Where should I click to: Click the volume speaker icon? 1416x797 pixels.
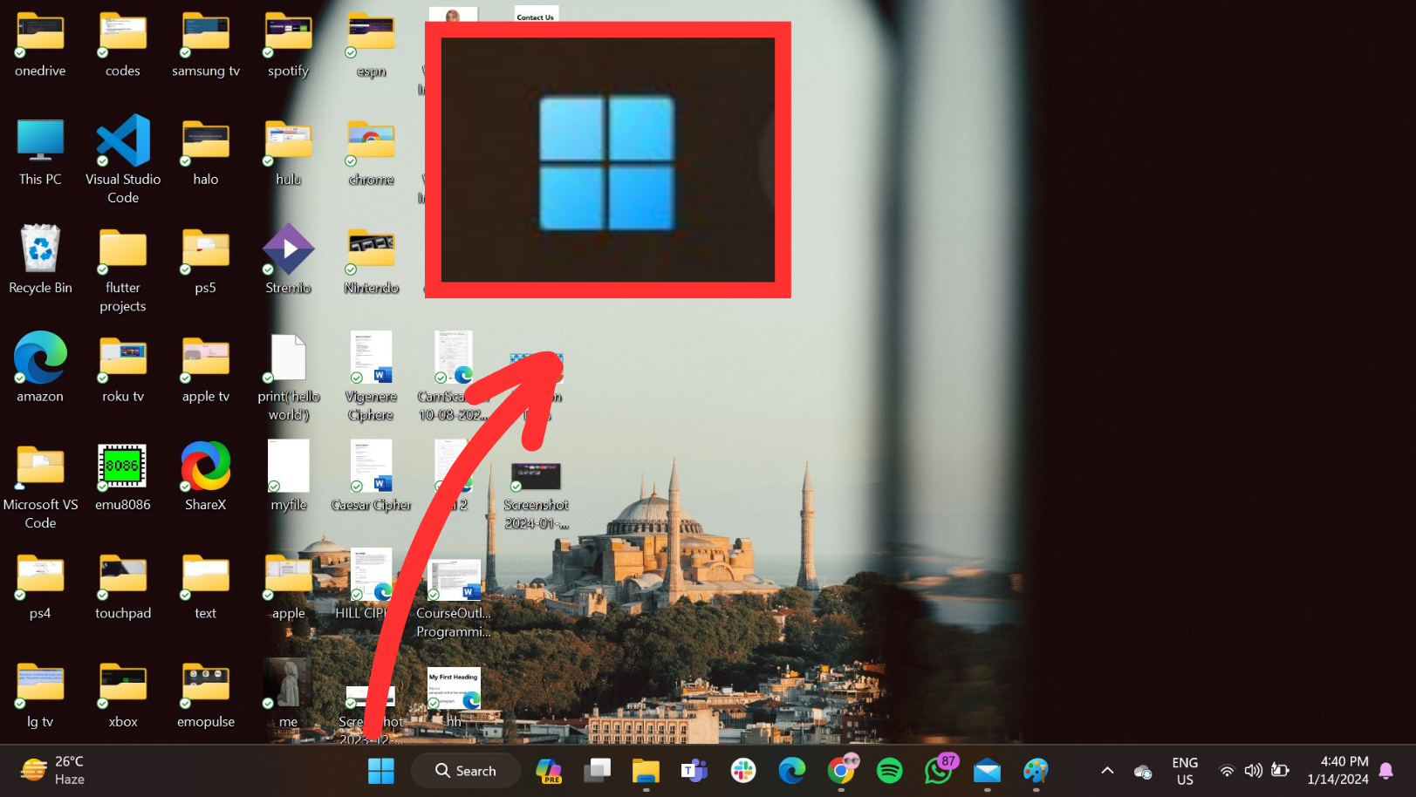1253,771
